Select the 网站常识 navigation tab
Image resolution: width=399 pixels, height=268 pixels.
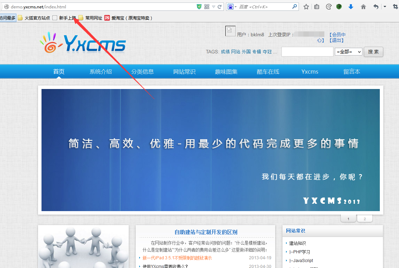click(x=184, y=72)
